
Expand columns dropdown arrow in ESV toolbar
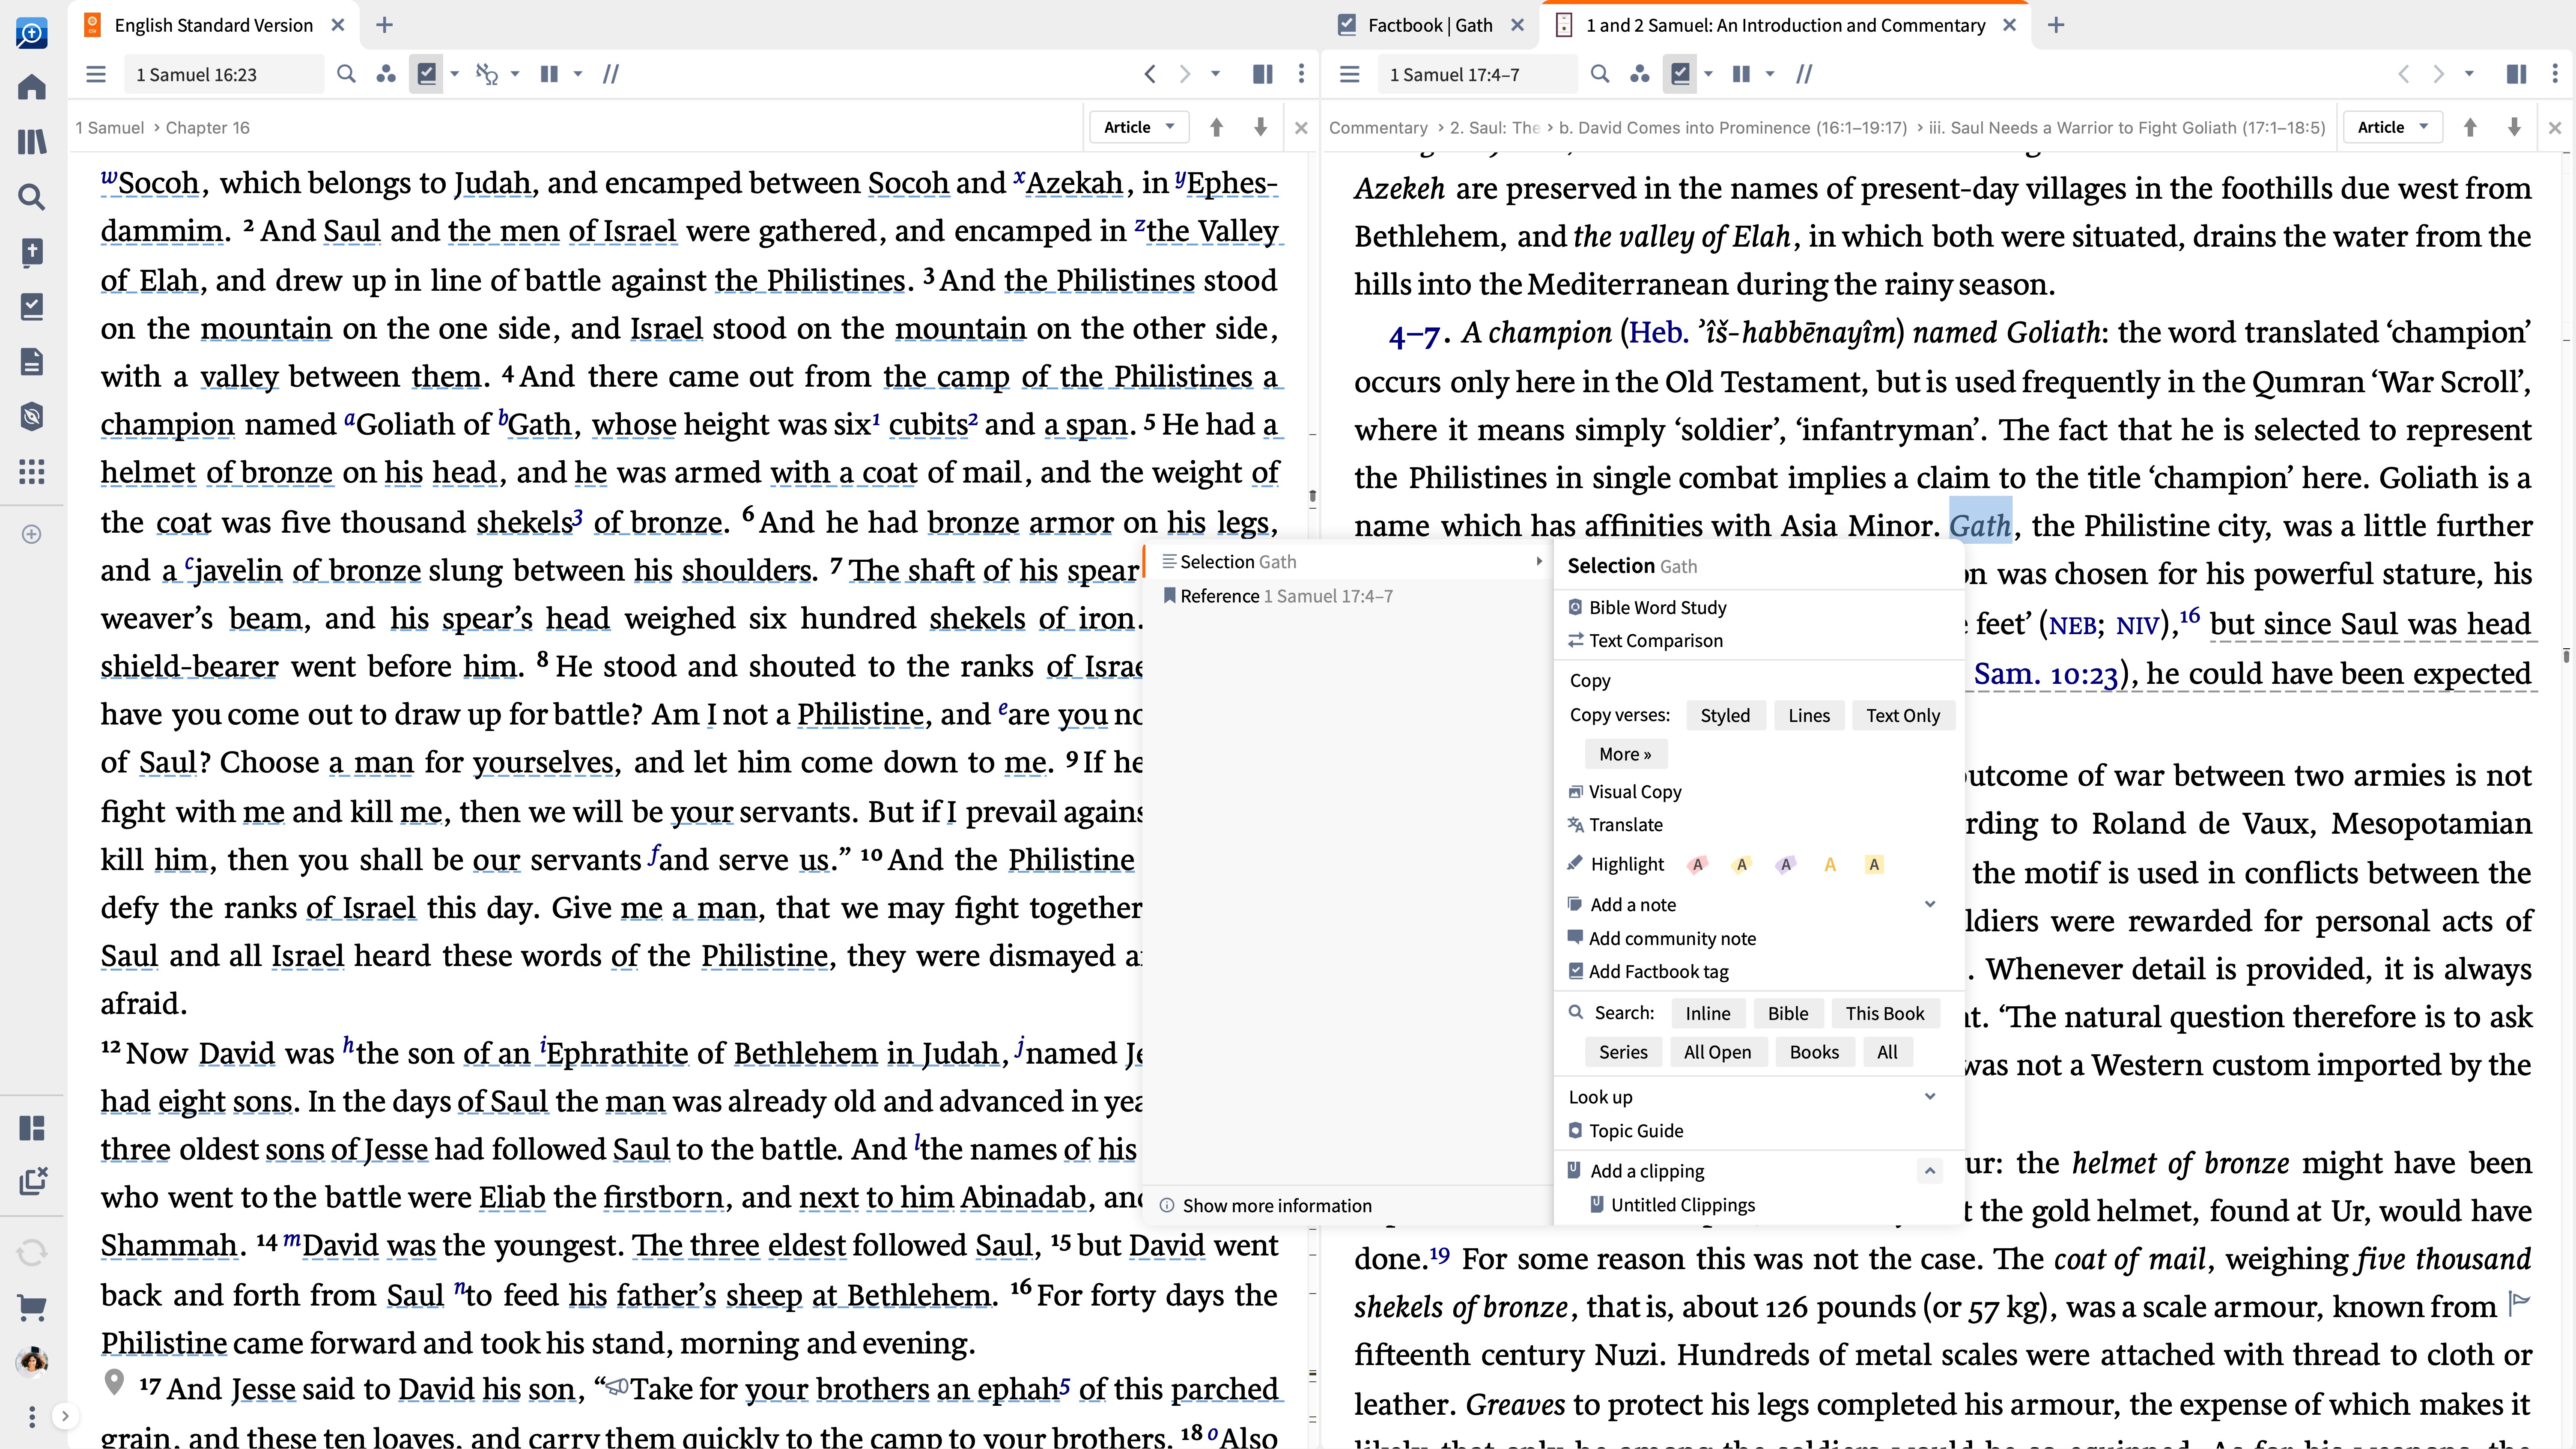pos(577,74)
